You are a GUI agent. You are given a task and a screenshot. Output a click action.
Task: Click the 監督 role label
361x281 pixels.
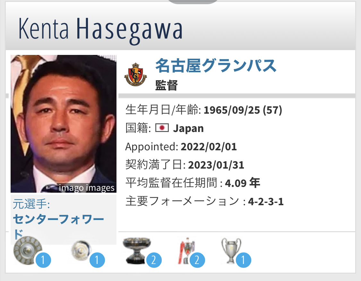point(167,85)
